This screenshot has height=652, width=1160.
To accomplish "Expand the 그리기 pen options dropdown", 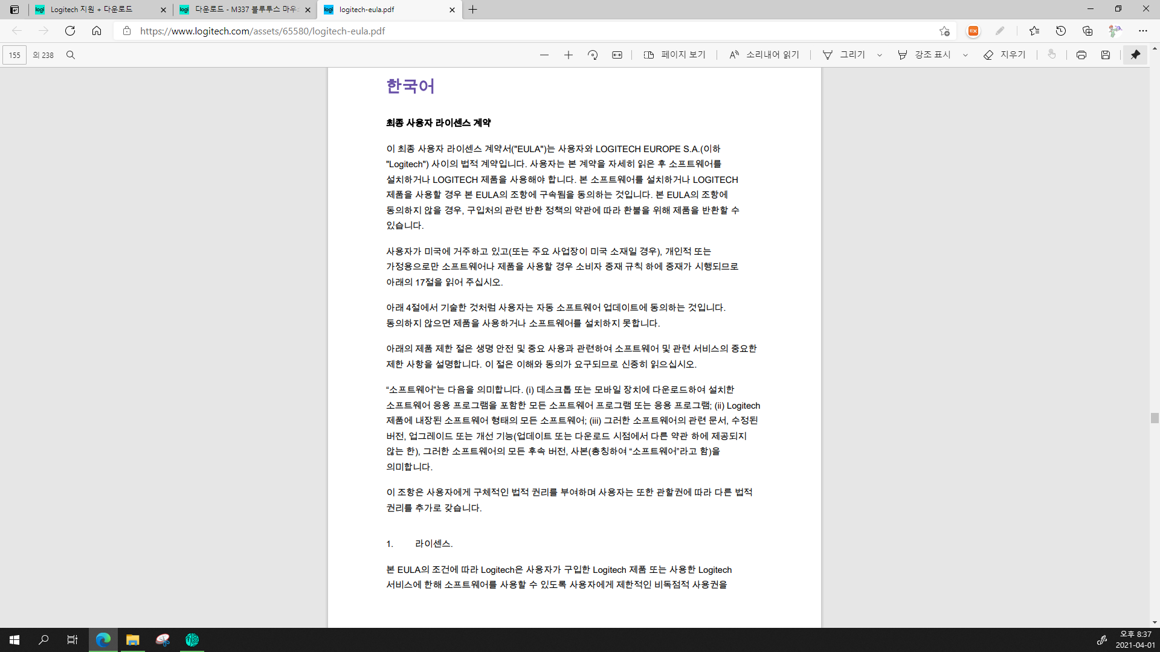I will (x=880, y=55).
